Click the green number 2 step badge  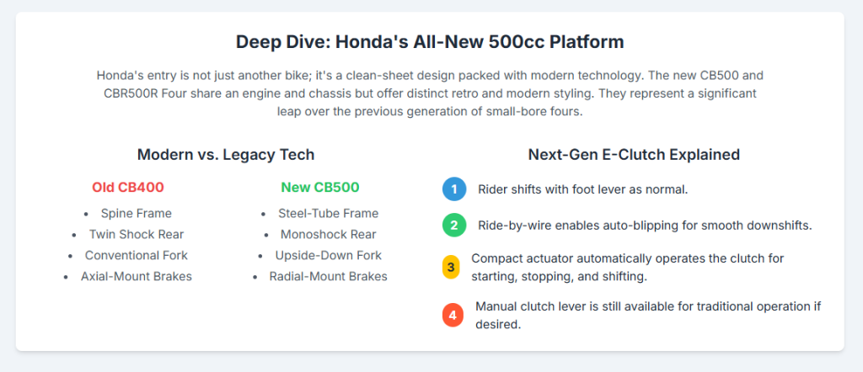[x=453, y=226]
